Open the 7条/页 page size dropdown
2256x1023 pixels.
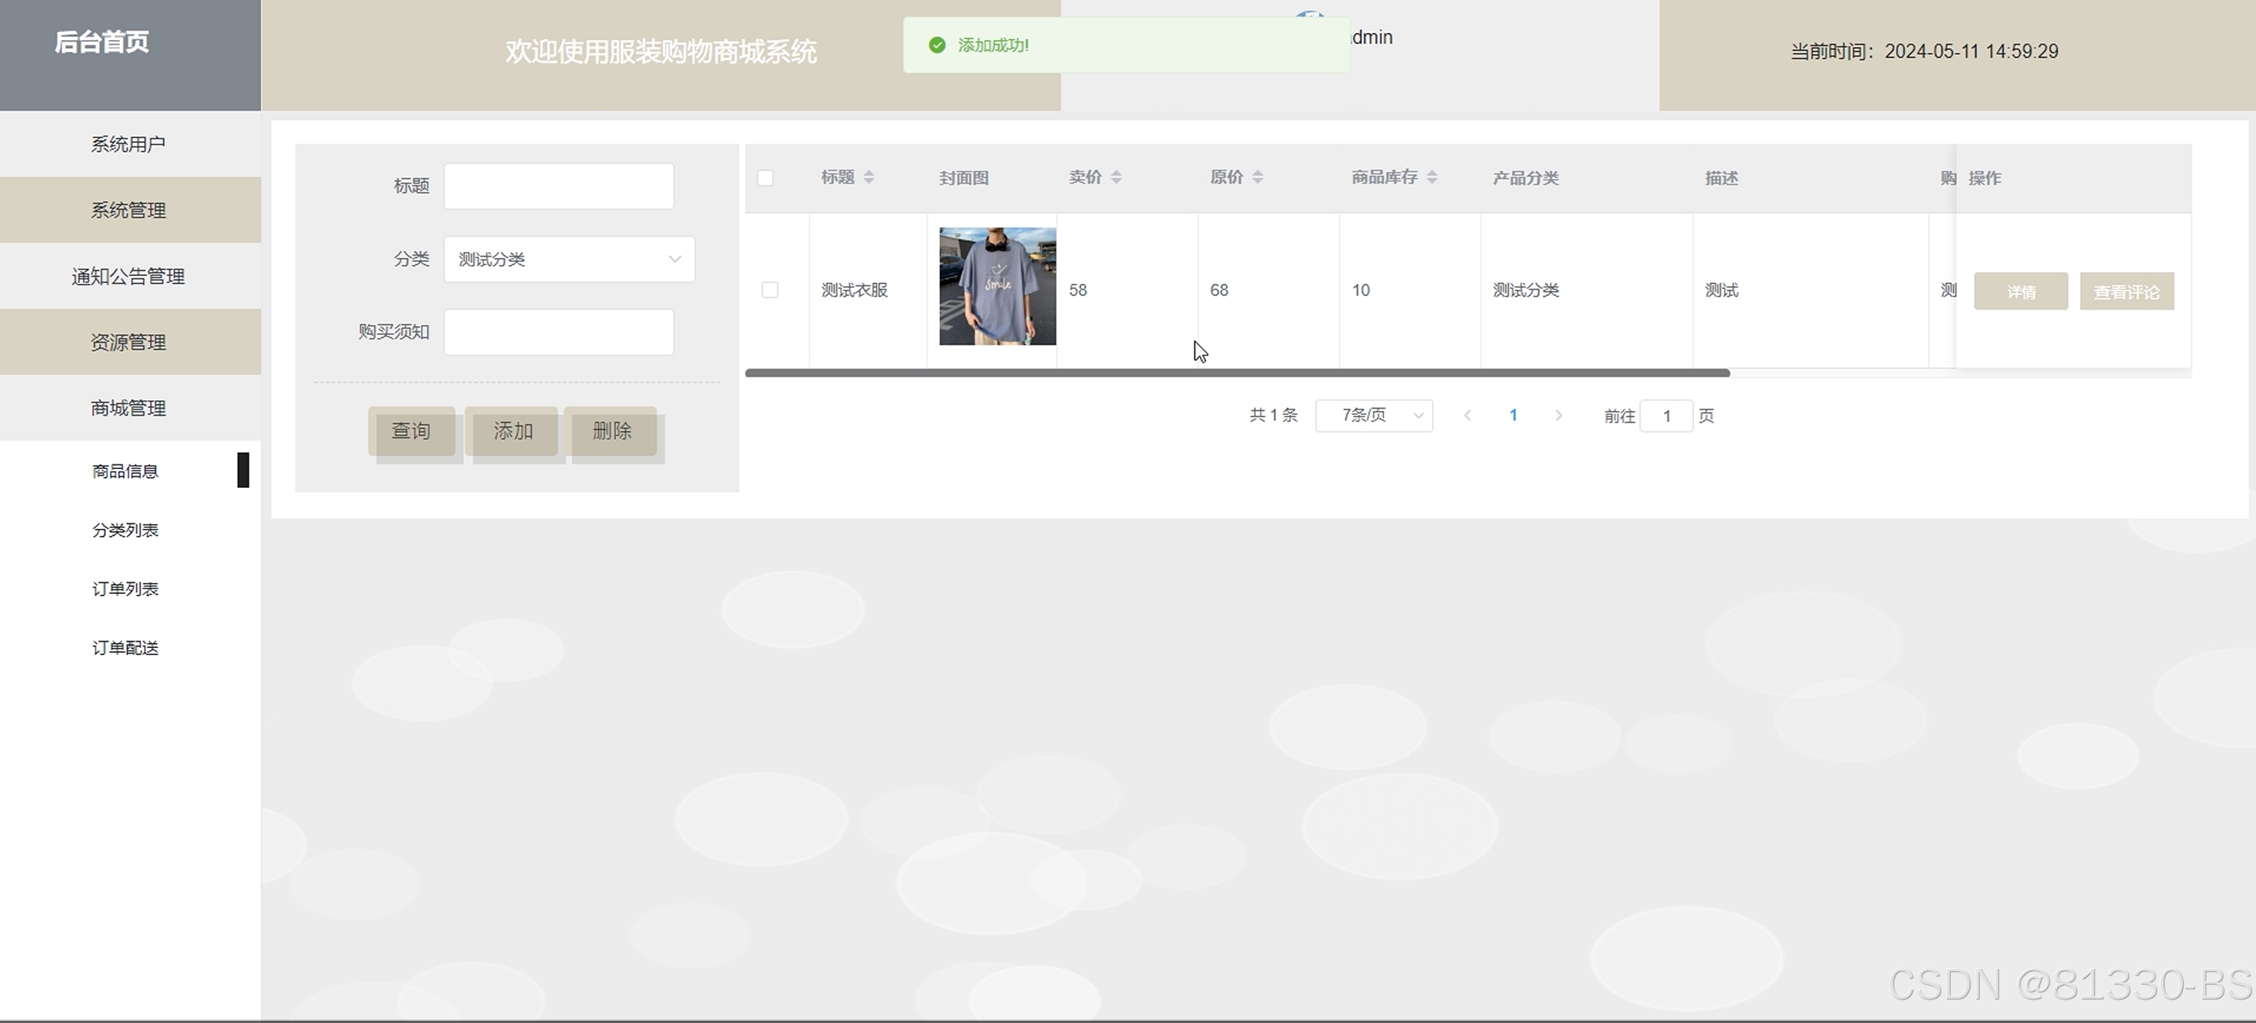coord(1373,416)
